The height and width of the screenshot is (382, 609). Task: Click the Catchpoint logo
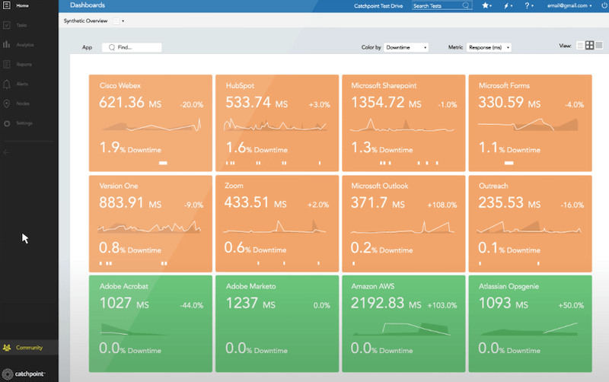point(24,374)
